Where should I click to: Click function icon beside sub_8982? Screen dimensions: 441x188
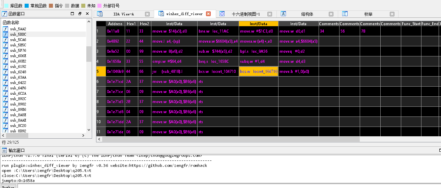tap(5, 104)
